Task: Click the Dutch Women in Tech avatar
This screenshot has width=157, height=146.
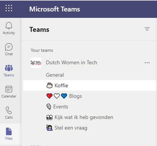Action: (36, 63)
